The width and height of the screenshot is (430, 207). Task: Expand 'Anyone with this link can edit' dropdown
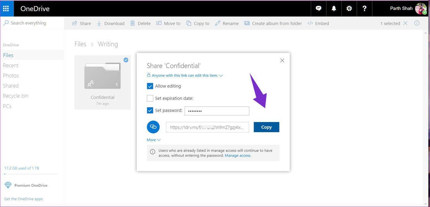185,75
